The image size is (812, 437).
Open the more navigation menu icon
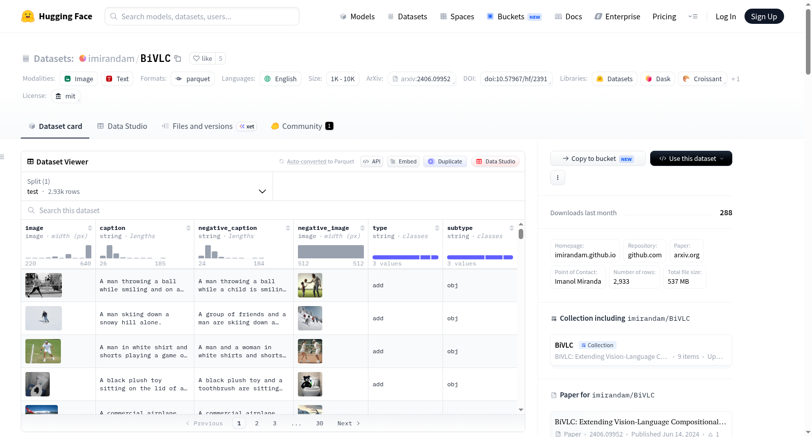click(x=693, y=16)
